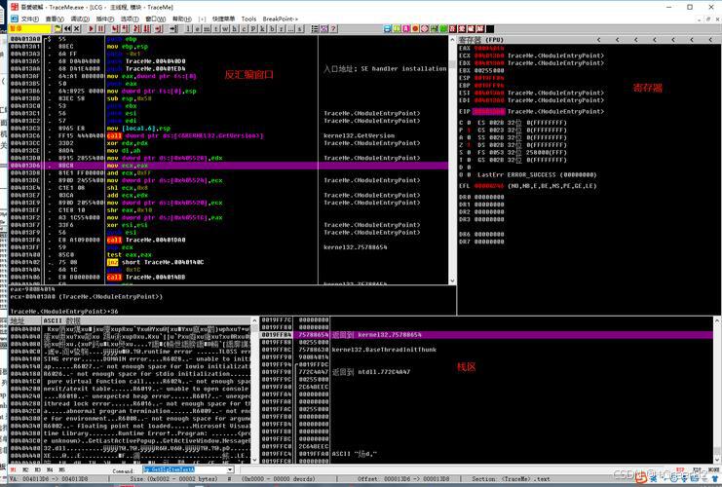Click the Step into toolbar icon
Viewport: 722px width, 487px height.
[116, 28]
